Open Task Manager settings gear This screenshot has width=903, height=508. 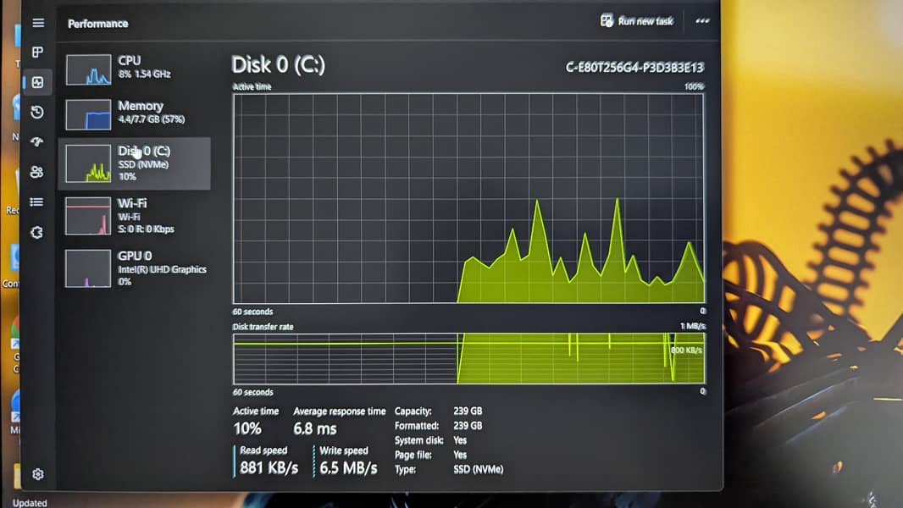point(38,474)
